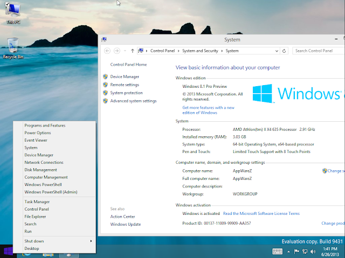
Task: Click Advanced system settings shield icon
Action: (106, 101)
